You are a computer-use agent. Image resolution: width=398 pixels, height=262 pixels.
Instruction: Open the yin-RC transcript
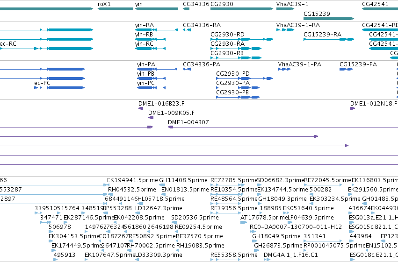(x=150, y=49)
